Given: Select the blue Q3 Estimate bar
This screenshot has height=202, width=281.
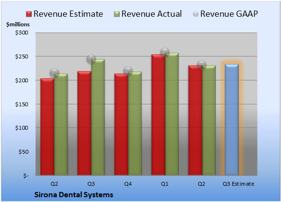Looking at the screenshot, I should 232,120.
